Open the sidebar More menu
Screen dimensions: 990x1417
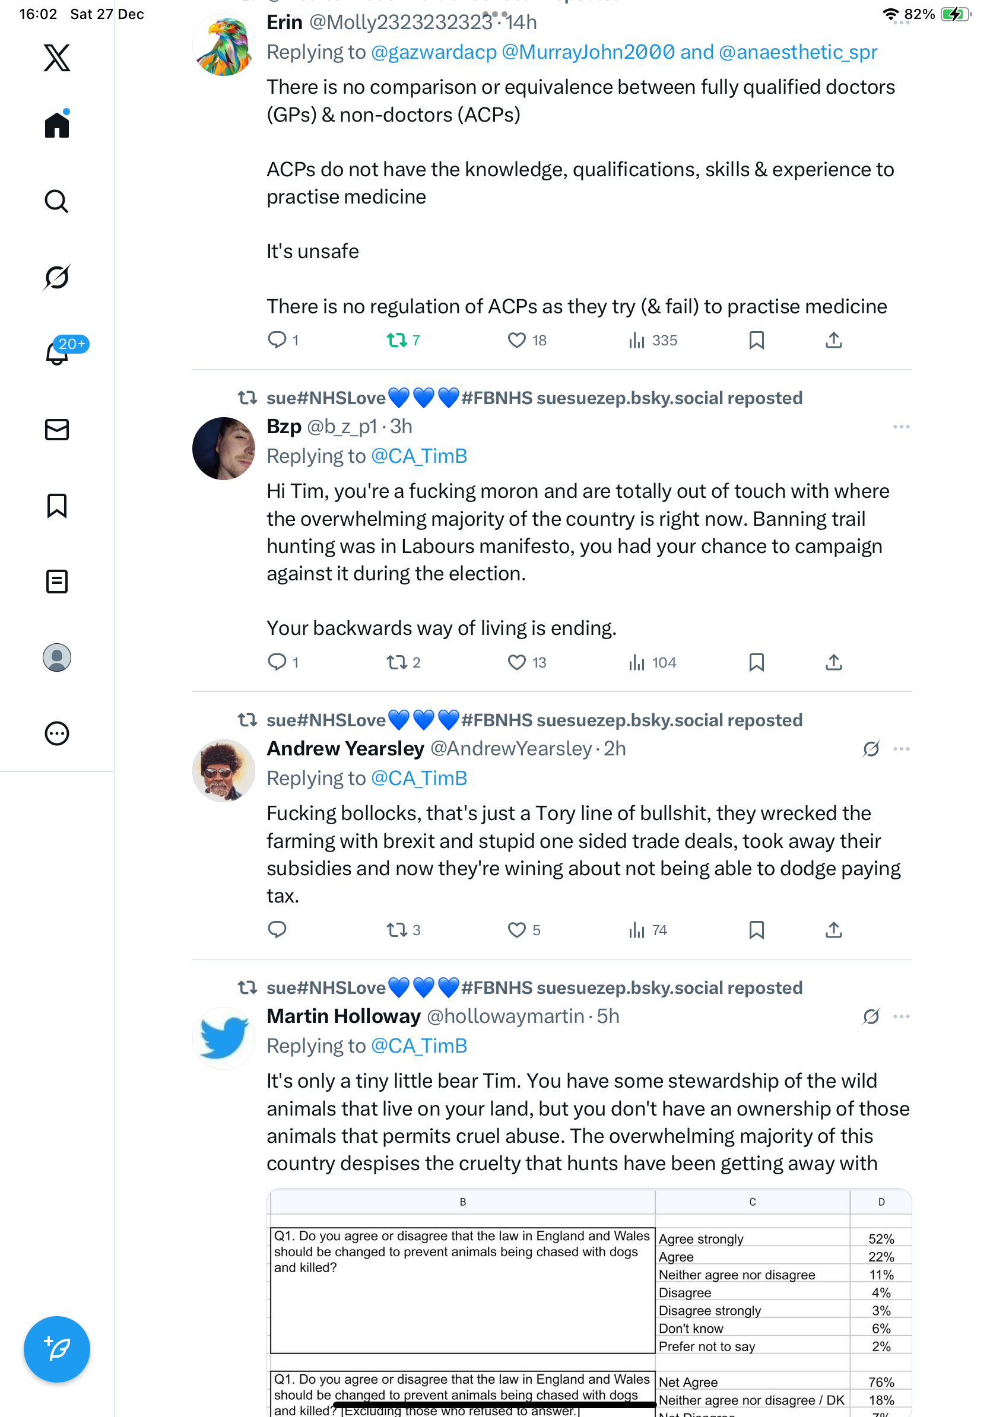[x=57, y=734]
